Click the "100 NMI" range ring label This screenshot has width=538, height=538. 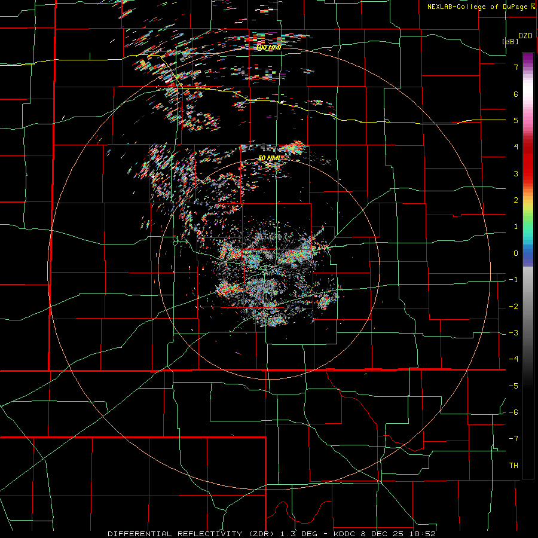pos(268,47)
